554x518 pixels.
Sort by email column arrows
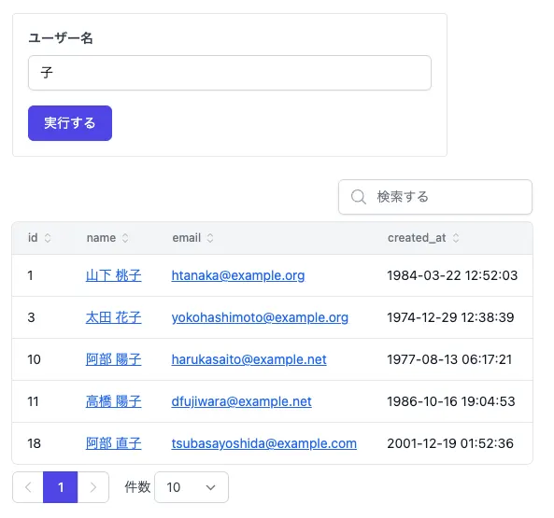coord(210,238)
